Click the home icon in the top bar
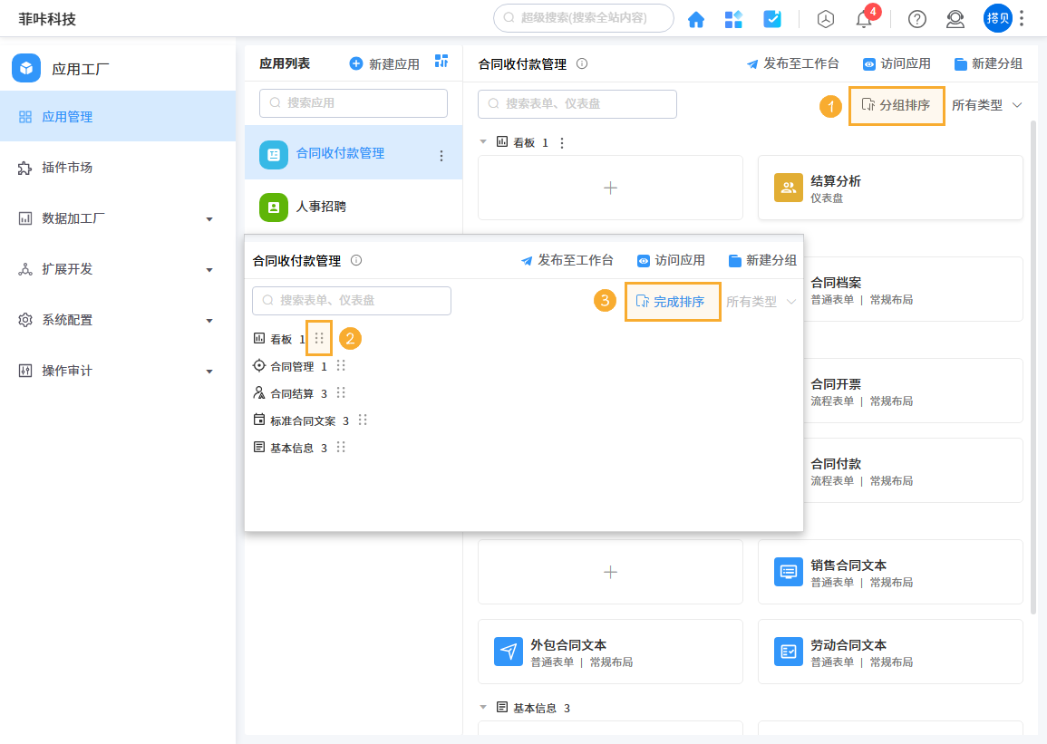 (696, 18)
